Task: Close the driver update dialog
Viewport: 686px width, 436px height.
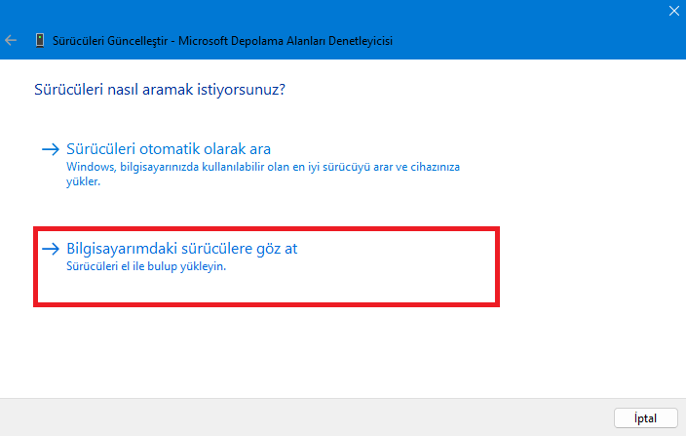Action: tap(673, 11)
